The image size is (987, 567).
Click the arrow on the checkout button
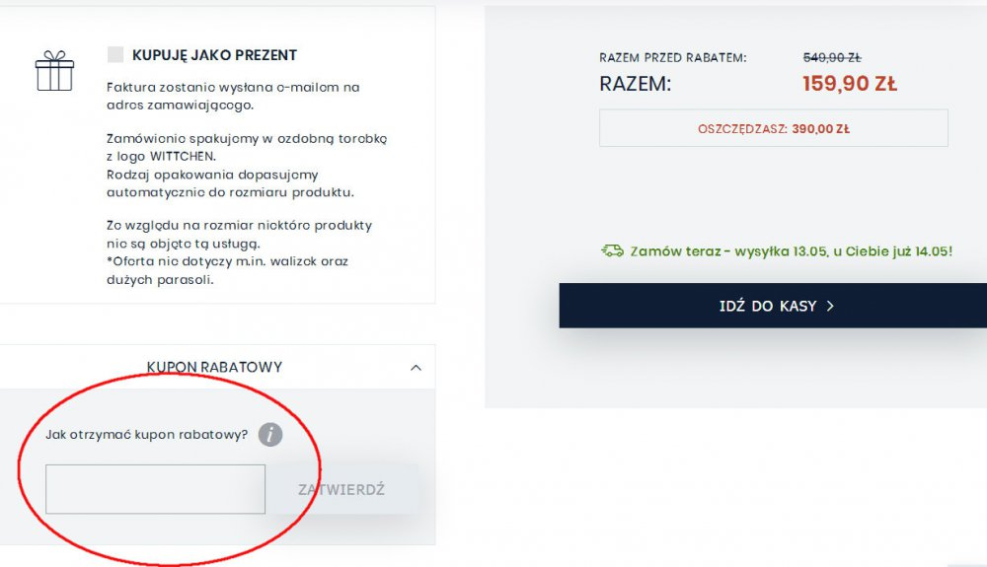click(x=830, y=306)
